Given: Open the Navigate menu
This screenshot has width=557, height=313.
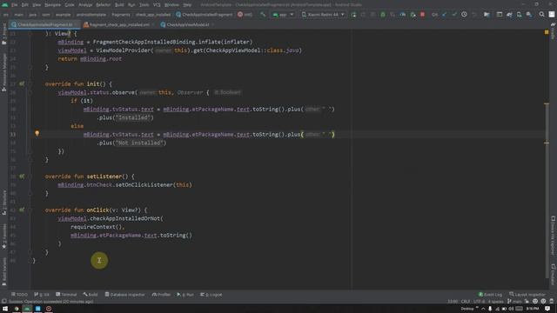Looking at the screenshot, I should (x=52, y=5).
